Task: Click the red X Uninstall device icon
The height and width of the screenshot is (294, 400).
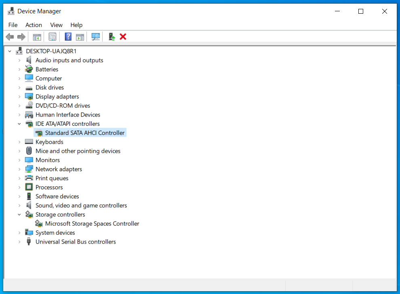Action: (x=123, y=37)
